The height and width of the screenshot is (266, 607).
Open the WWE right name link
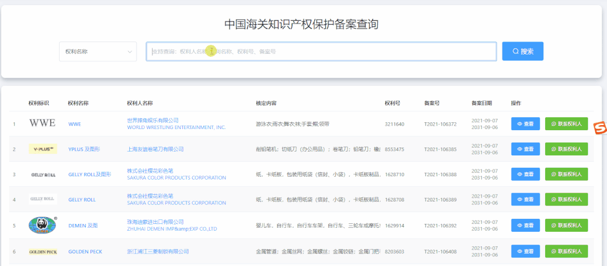(75, 124)
